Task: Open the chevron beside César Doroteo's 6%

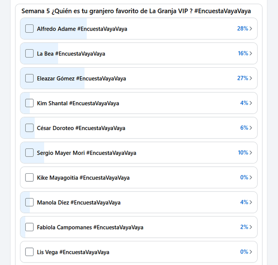Action: click(x=251, y=128)
